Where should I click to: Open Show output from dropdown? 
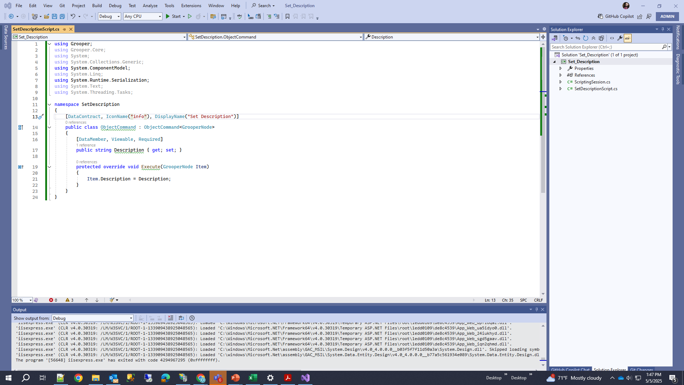click(x=93, y=318)
